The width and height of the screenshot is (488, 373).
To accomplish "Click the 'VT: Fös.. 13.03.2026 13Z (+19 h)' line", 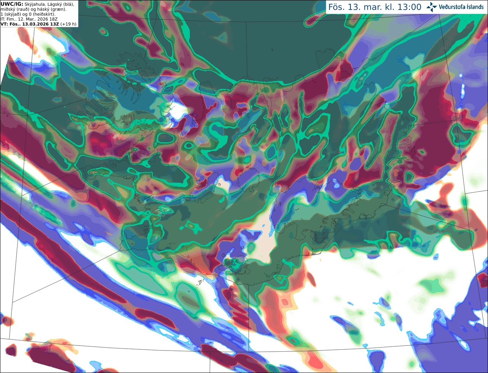I will tap(39, 24).
